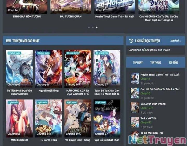Switch to the Top Tổng tab
Screen dimensions: 187x146
[173, 63]
